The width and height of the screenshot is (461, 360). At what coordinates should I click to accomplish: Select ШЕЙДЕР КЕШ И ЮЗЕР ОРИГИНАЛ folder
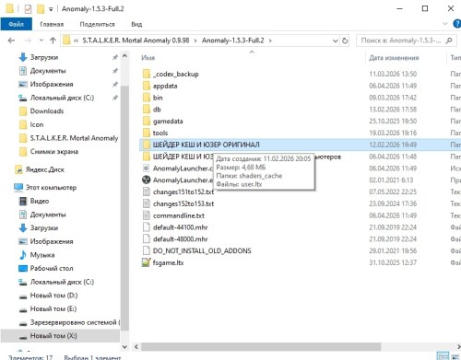pyautogui.click(x=206, y=145)
